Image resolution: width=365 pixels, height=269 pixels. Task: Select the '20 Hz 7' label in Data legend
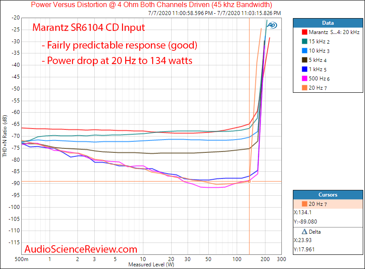pos(318,87)
